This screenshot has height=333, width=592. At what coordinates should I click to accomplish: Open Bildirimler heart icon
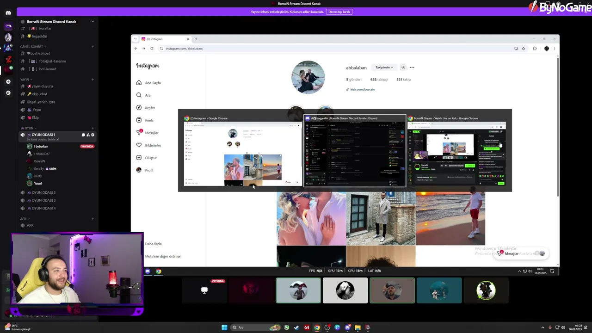[x=139, y=145]
